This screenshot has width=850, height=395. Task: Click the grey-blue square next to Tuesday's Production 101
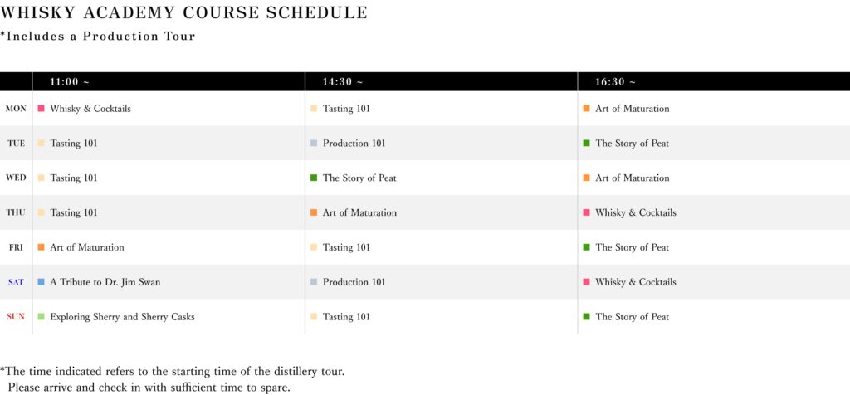coord(314,144)
